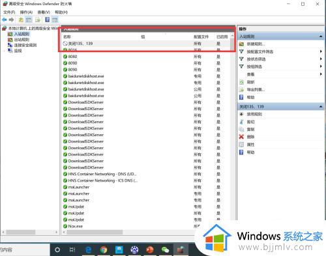Click 帮助 icon under 关闭135、139 actions section
Image resolution: width=326 pixels, height=256 pixels.
(x=241, y=152)
